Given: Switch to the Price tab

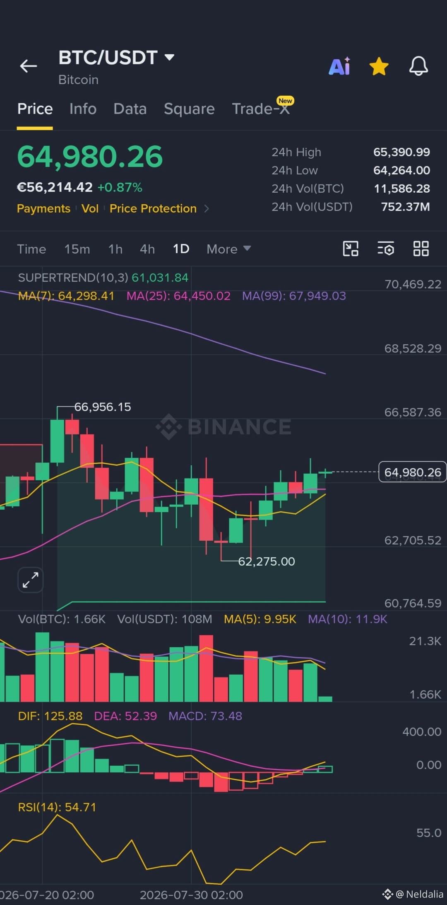Looking at the screenshot, I should 35,109.
